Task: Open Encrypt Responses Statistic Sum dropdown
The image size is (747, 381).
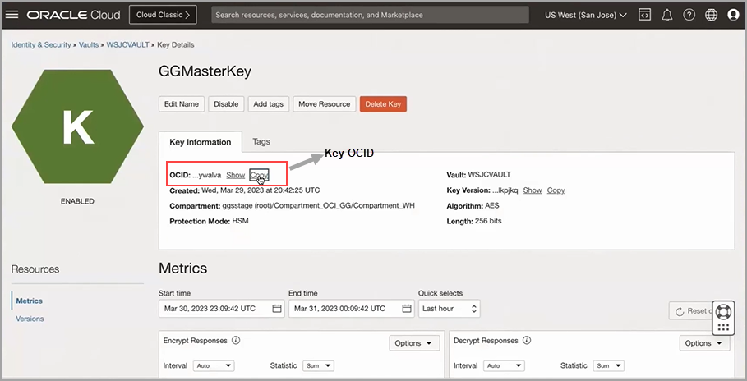Action: (x=318, y=365)
